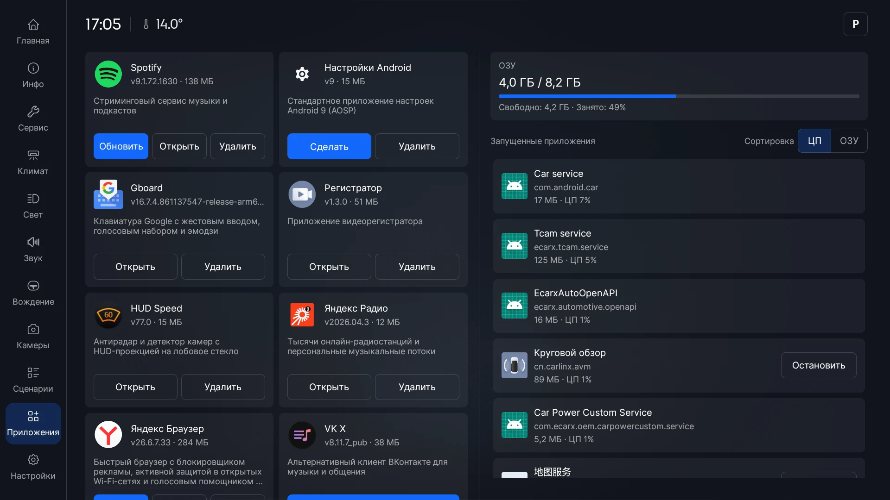The width and height of the screenshot is (890, 500).
Task: Uninstall Spotify with Удалить
Action: pos(237,146)
